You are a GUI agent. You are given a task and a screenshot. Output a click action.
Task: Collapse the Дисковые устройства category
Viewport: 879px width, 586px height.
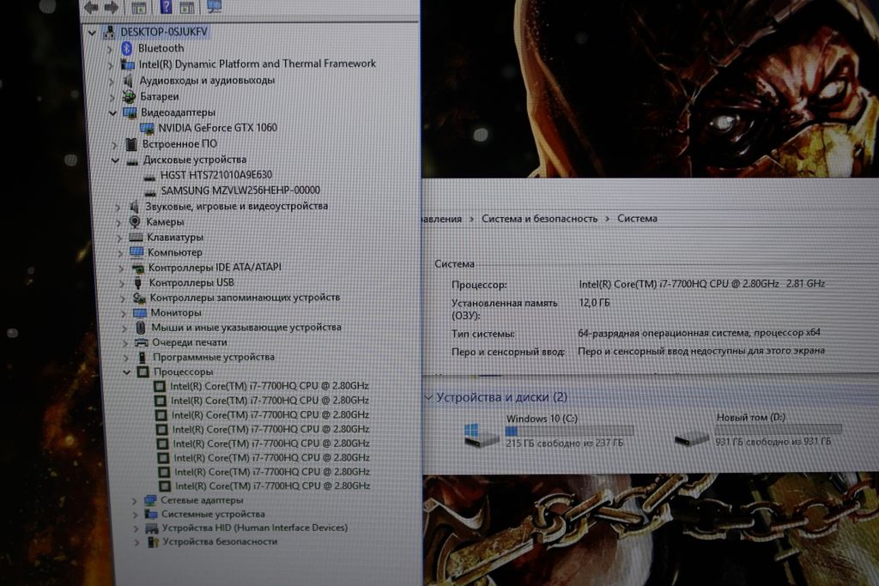(x=115, y=160)
